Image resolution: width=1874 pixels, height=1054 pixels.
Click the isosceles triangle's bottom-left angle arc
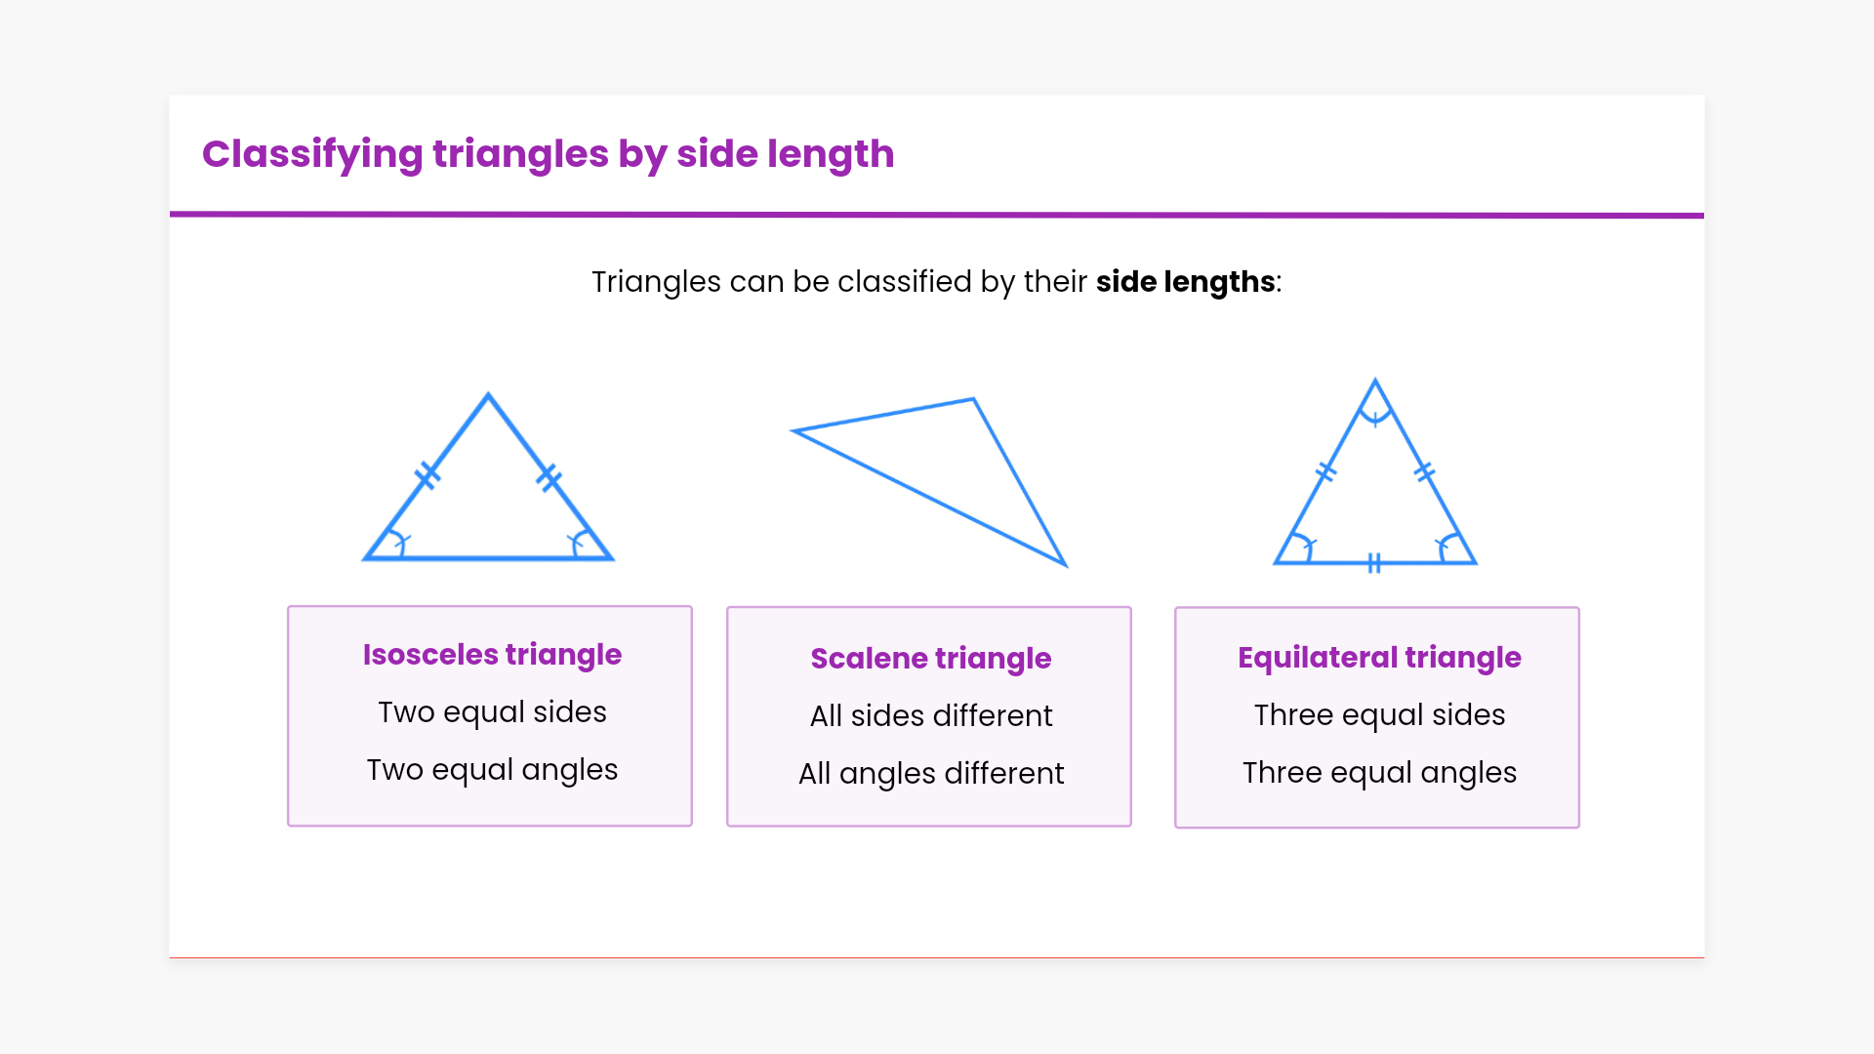pos(398,542)
